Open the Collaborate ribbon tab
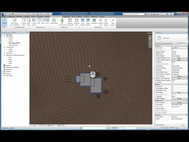Screen dimensions: 189x142 point(66,17)
